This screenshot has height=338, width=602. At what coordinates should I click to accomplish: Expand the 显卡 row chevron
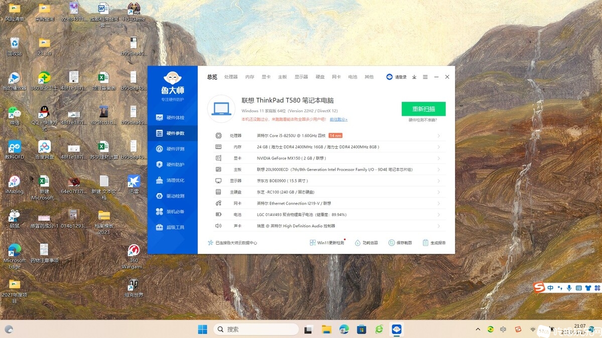[438, 158]
